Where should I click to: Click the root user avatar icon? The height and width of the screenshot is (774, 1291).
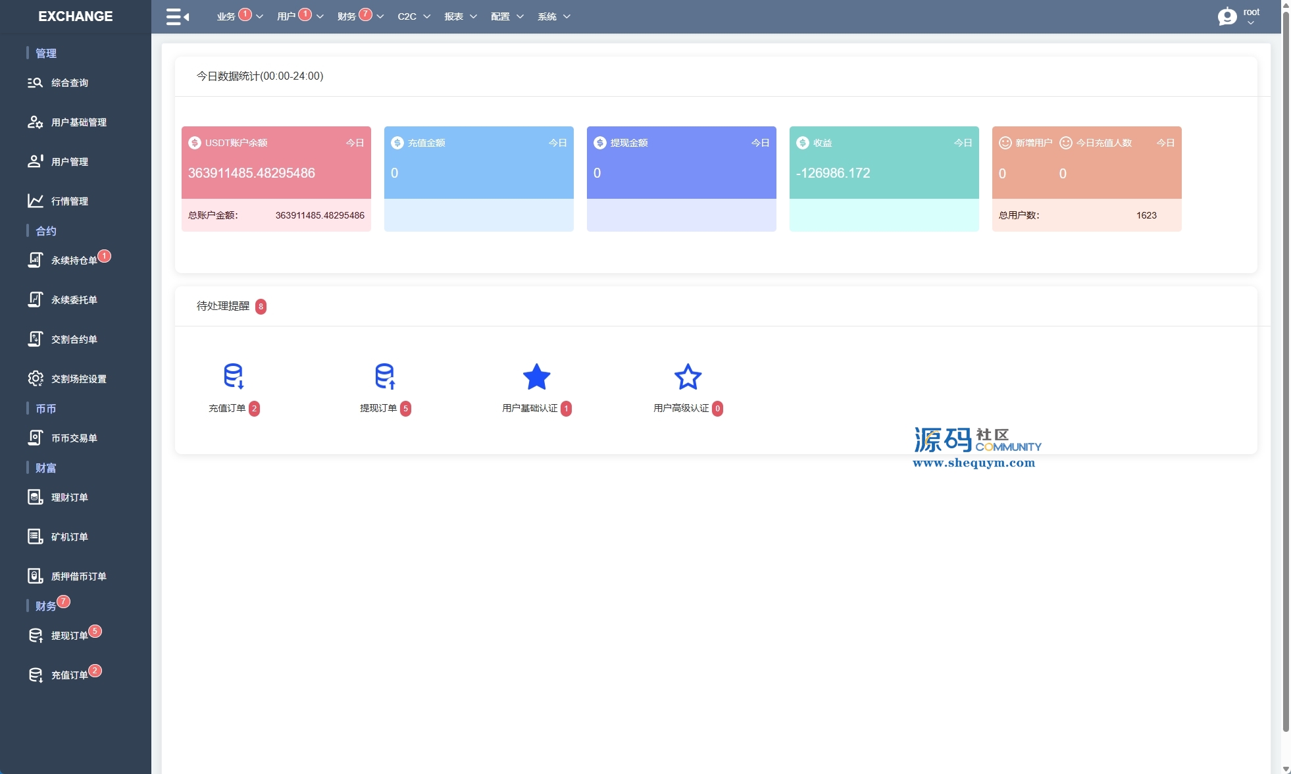[1227, 16]
